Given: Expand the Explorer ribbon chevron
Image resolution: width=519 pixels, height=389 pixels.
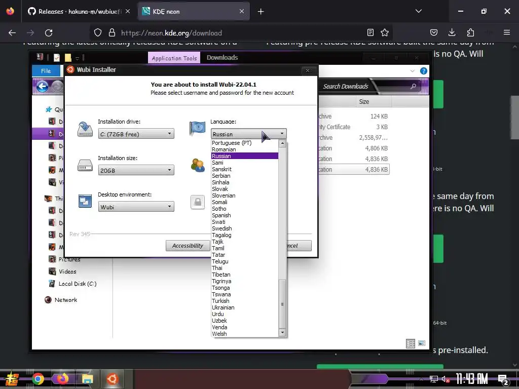Looking at the screenshot, I should point(412,71).
